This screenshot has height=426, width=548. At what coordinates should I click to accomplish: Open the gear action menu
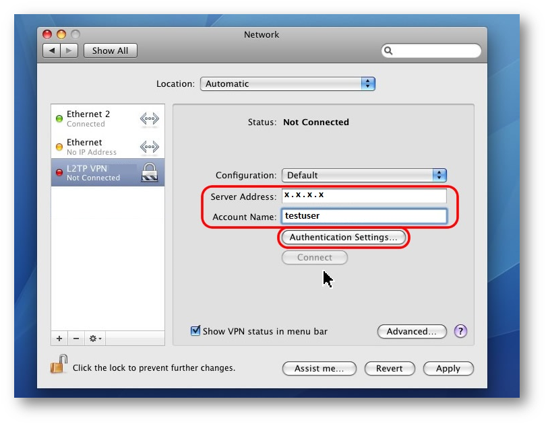(x=95, y=339)
